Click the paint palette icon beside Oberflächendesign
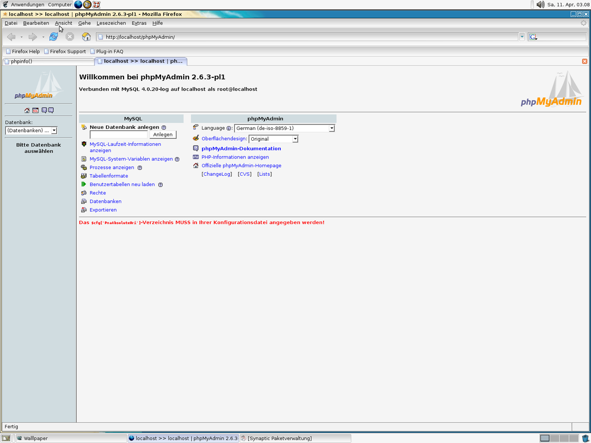 pyautogui.click(x=196, y=138)
